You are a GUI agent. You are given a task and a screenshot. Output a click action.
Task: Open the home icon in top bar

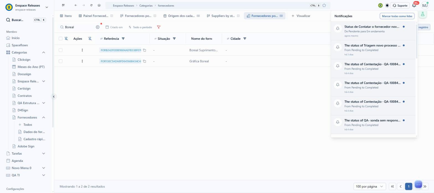[99, 5]
